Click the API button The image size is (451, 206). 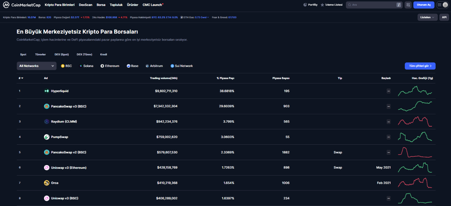(x=444, y=17)
